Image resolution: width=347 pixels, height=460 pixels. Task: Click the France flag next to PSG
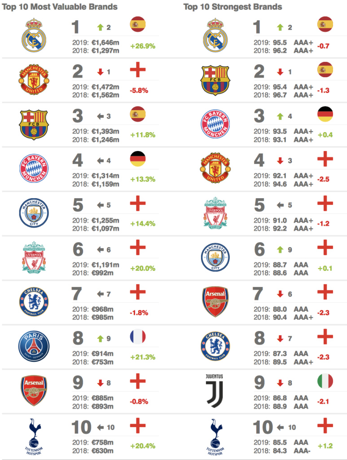tap(138, 336)
